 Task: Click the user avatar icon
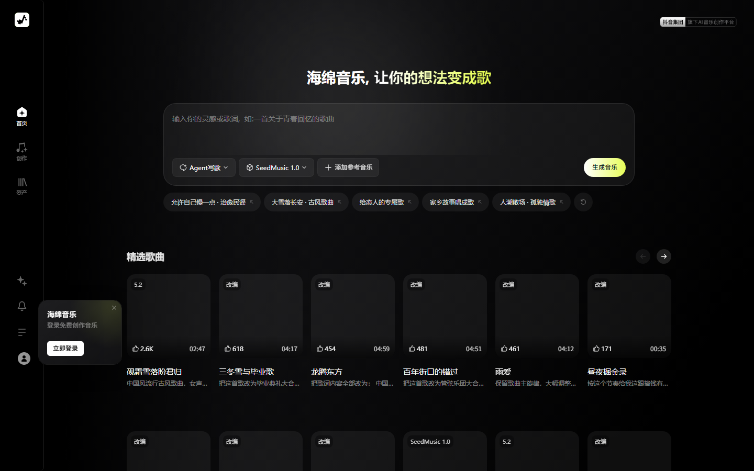(24, 358)
